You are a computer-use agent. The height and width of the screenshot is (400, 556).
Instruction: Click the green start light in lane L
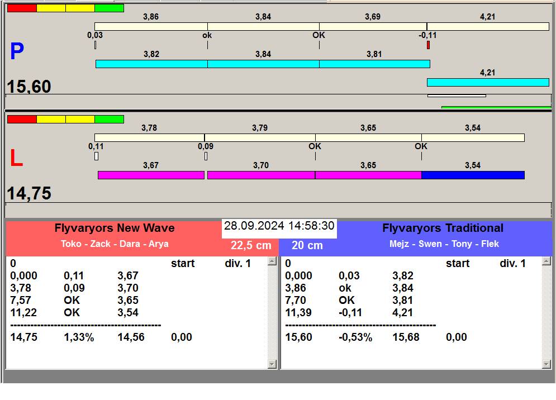pos(109,120)
